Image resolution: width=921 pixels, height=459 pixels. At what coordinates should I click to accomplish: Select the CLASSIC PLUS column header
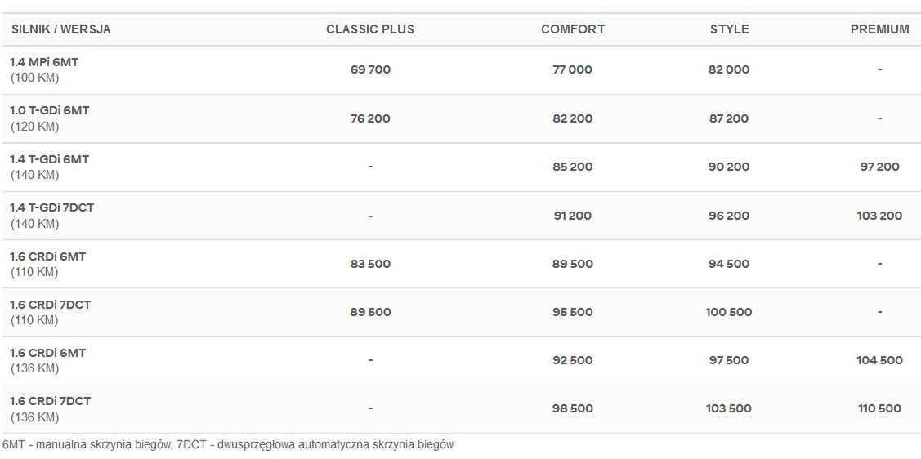point(370,29)
